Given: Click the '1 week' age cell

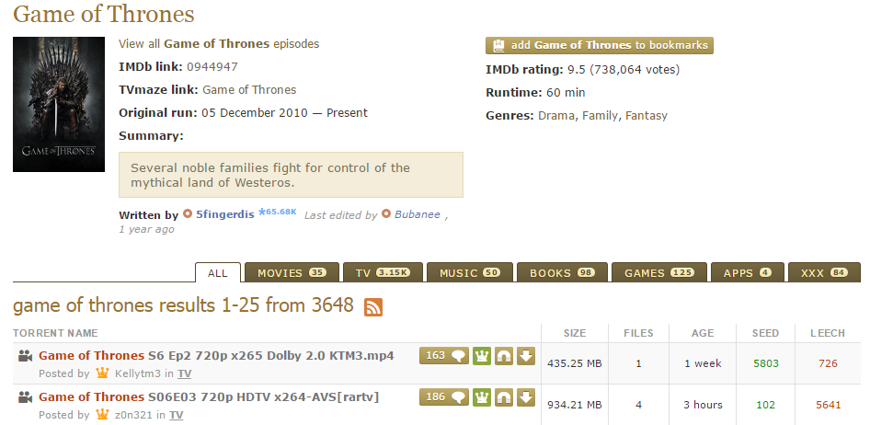Looking at the screenshot, I should pos(703,364).
